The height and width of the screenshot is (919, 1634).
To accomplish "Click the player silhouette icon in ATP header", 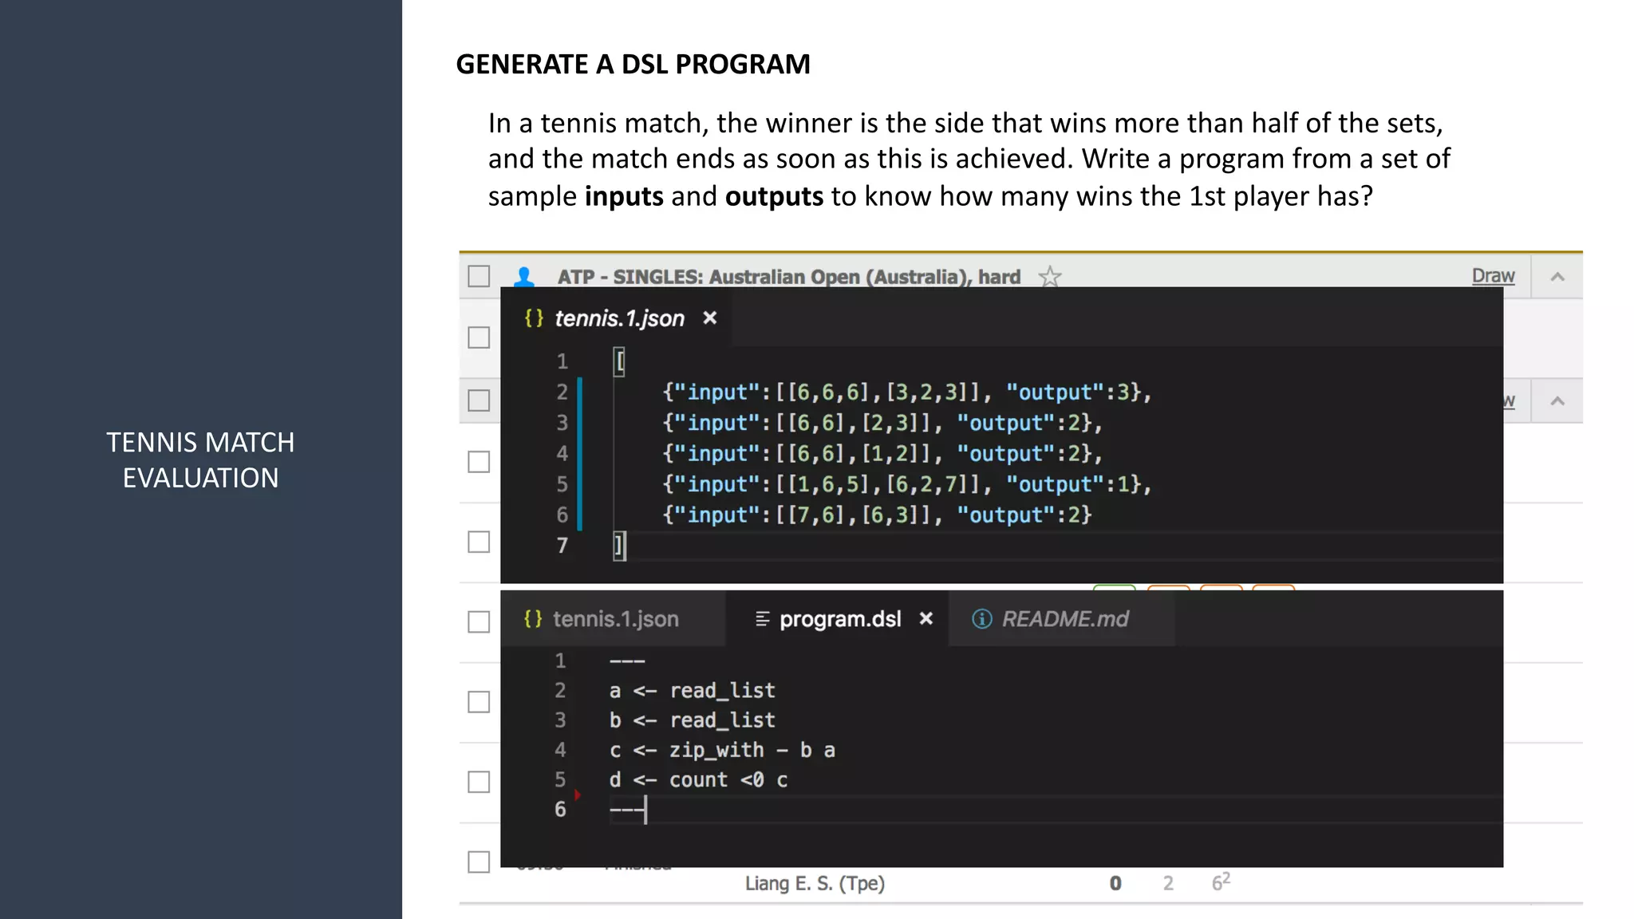I will click(524, 277).
